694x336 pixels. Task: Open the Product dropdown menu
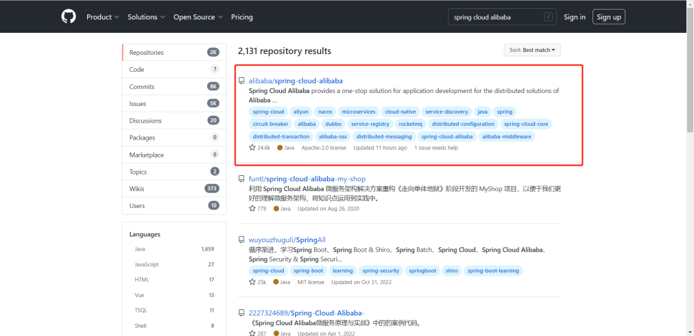[x=103, y=17]
